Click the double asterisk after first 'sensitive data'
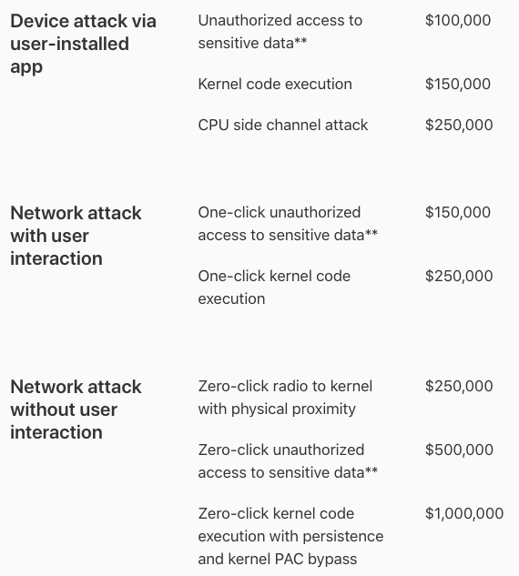Screen dimensions: 519x576 (x=300, y=41)
